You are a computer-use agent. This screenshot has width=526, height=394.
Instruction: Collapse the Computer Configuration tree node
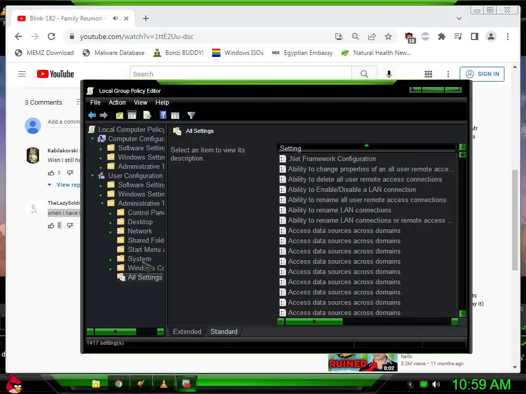tap(92, 139)
